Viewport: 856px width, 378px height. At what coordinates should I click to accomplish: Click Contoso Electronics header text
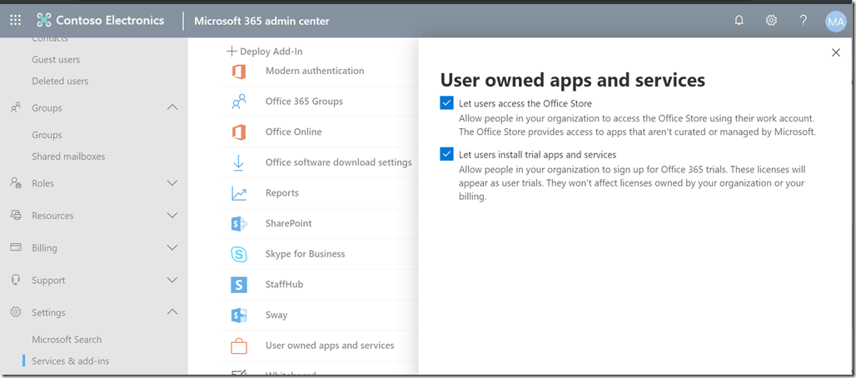point(110,21)
